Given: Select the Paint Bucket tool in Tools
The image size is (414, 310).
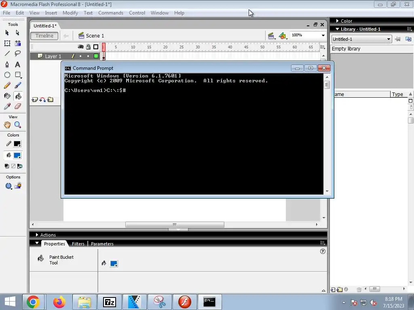Looking at the screenshot, I should click(18, 96).
